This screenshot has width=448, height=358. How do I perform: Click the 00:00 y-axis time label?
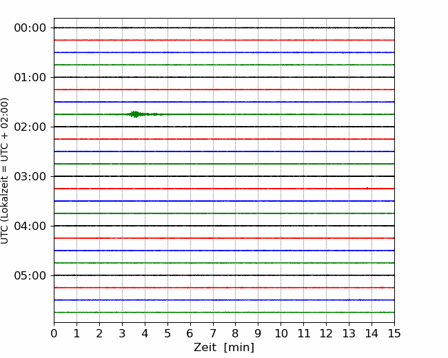(30, 28)
